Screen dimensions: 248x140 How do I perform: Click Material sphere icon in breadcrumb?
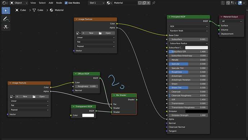pyautogui.click(x=51, y=10)
